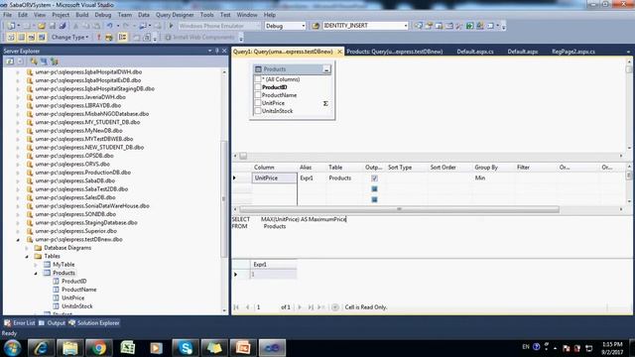Viewport: 635px width, 357px height.
Task: Open the Output tab at bottom
Action: (x=52, y=323)
